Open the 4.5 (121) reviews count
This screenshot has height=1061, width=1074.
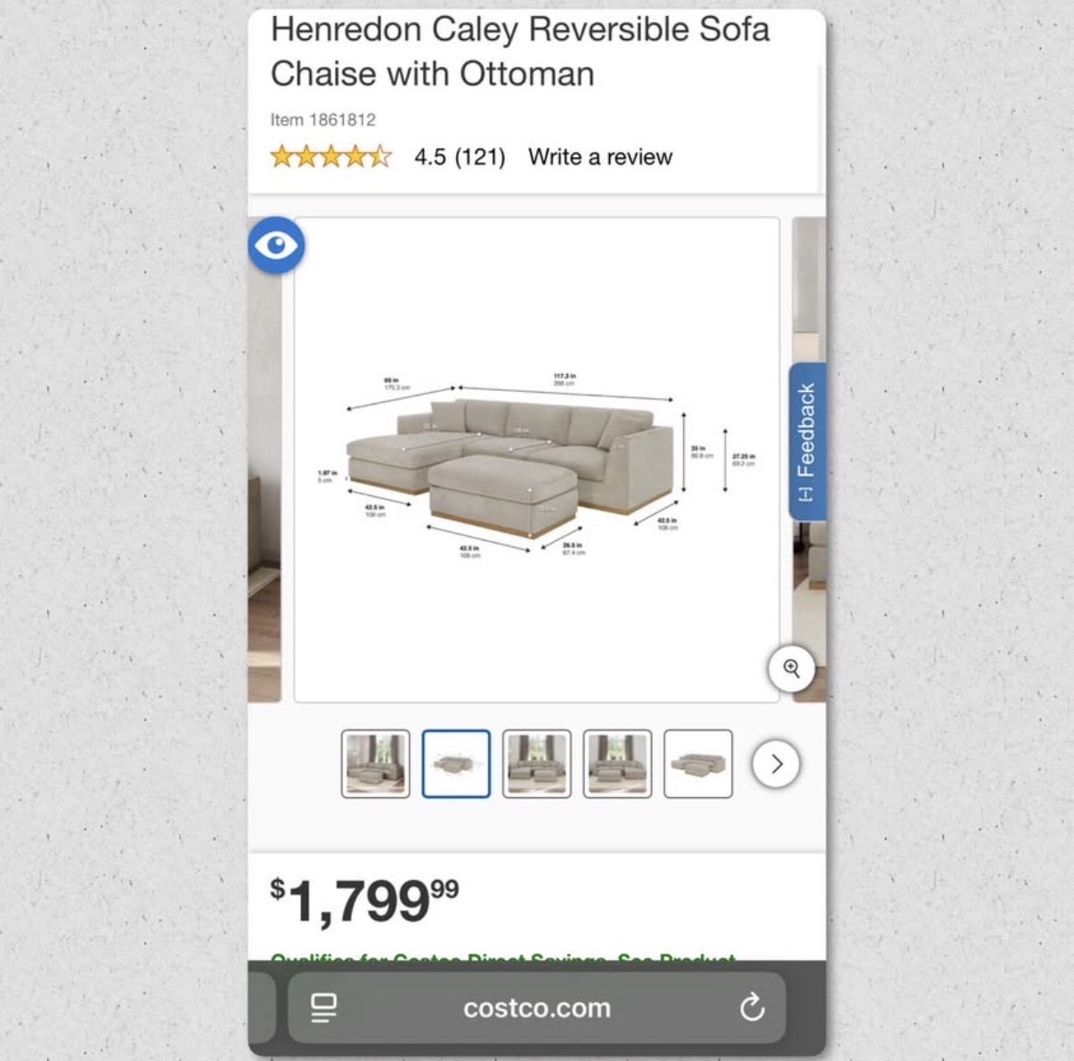(460, 157)
